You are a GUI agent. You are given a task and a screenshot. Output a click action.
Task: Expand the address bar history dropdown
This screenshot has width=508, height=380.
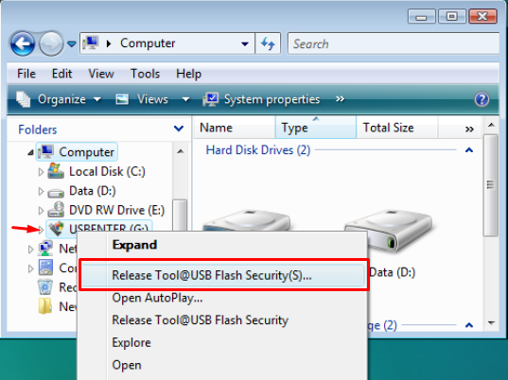coord(245,43)
